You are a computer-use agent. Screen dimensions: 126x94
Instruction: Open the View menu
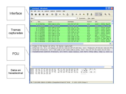click(x=39, y=11)
